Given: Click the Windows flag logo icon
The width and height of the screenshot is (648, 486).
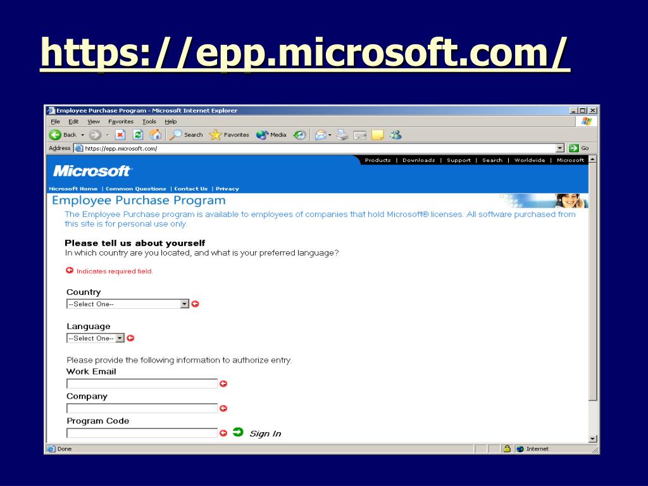Looking at the screenshot, I should pos(587,121).
